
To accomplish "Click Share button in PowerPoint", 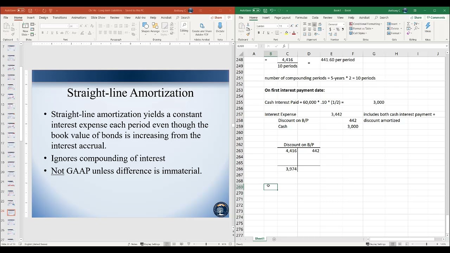I will [x=217, y=18].
